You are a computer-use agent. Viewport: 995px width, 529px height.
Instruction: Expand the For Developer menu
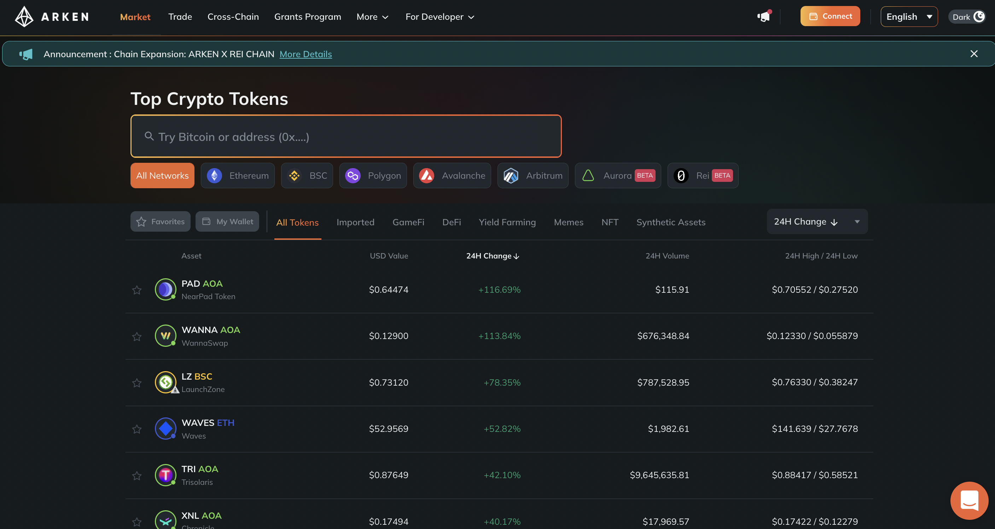(440, 17)
